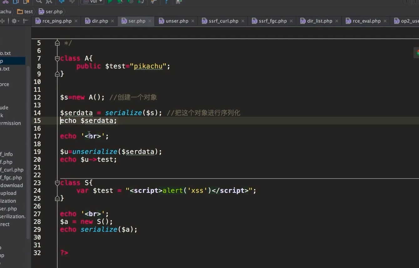Image resolution: width=419 pixels, height=268 pixels.
Task: Click "alert('xss')" text on line 24
Action: click(x=187, y=191)
